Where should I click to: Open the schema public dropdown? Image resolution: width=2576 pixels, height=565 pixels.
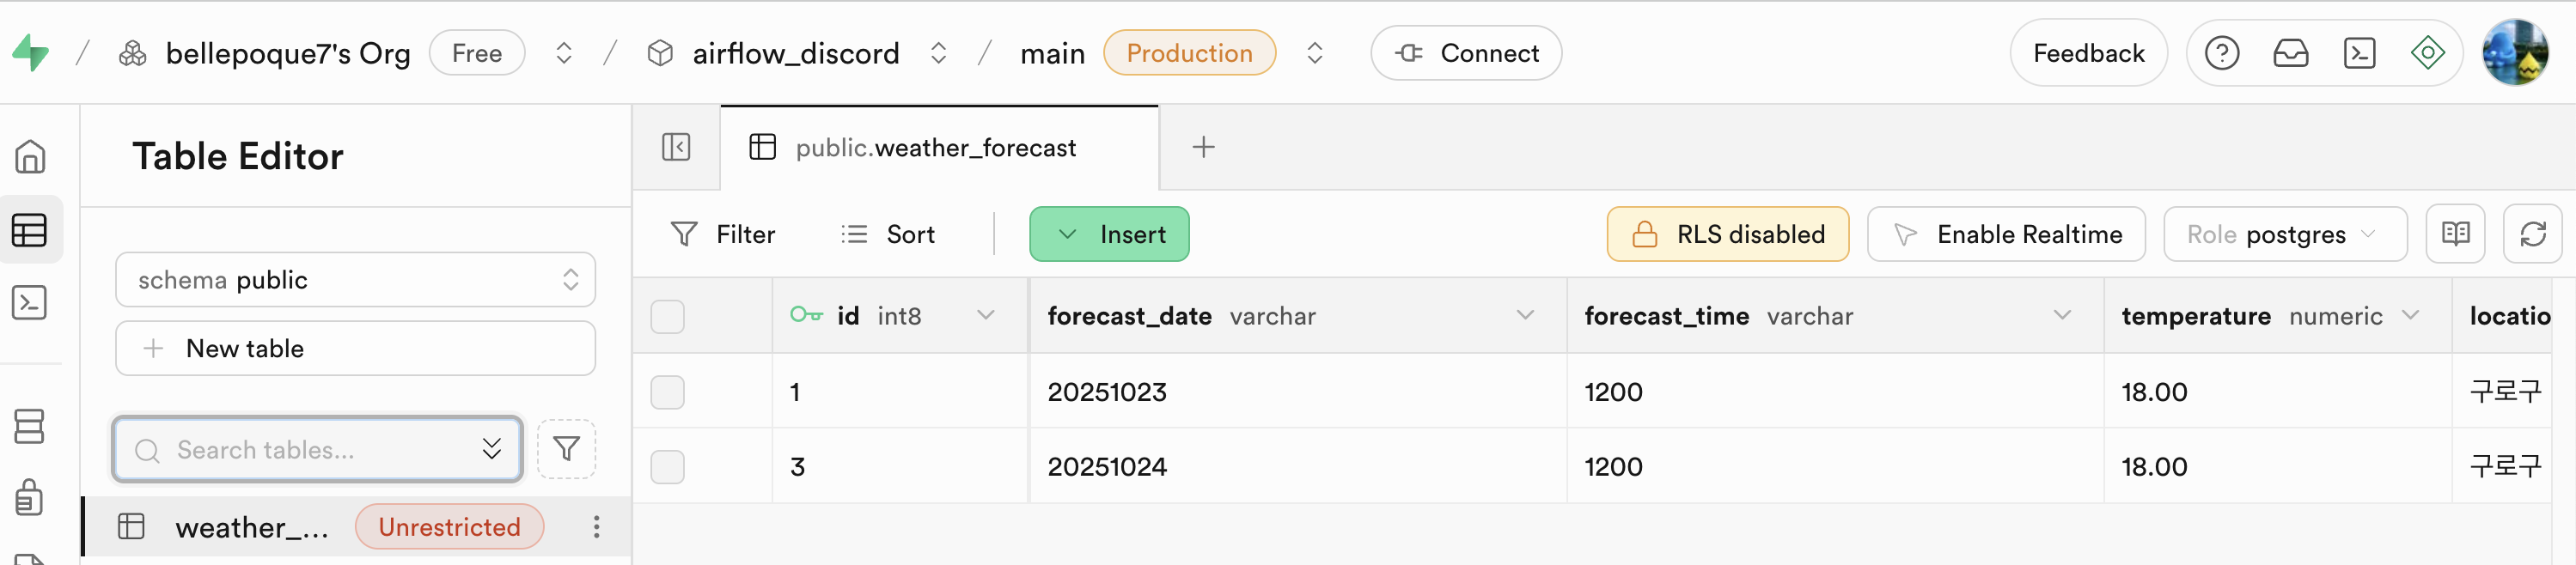[x=355, y=280]
